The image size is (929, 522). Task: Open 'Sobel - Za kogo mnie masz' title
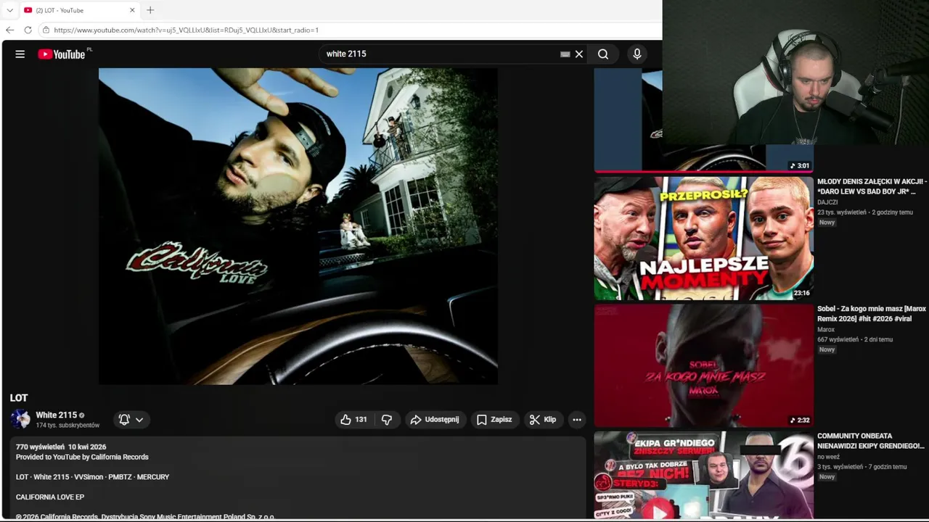pos(872,313)
